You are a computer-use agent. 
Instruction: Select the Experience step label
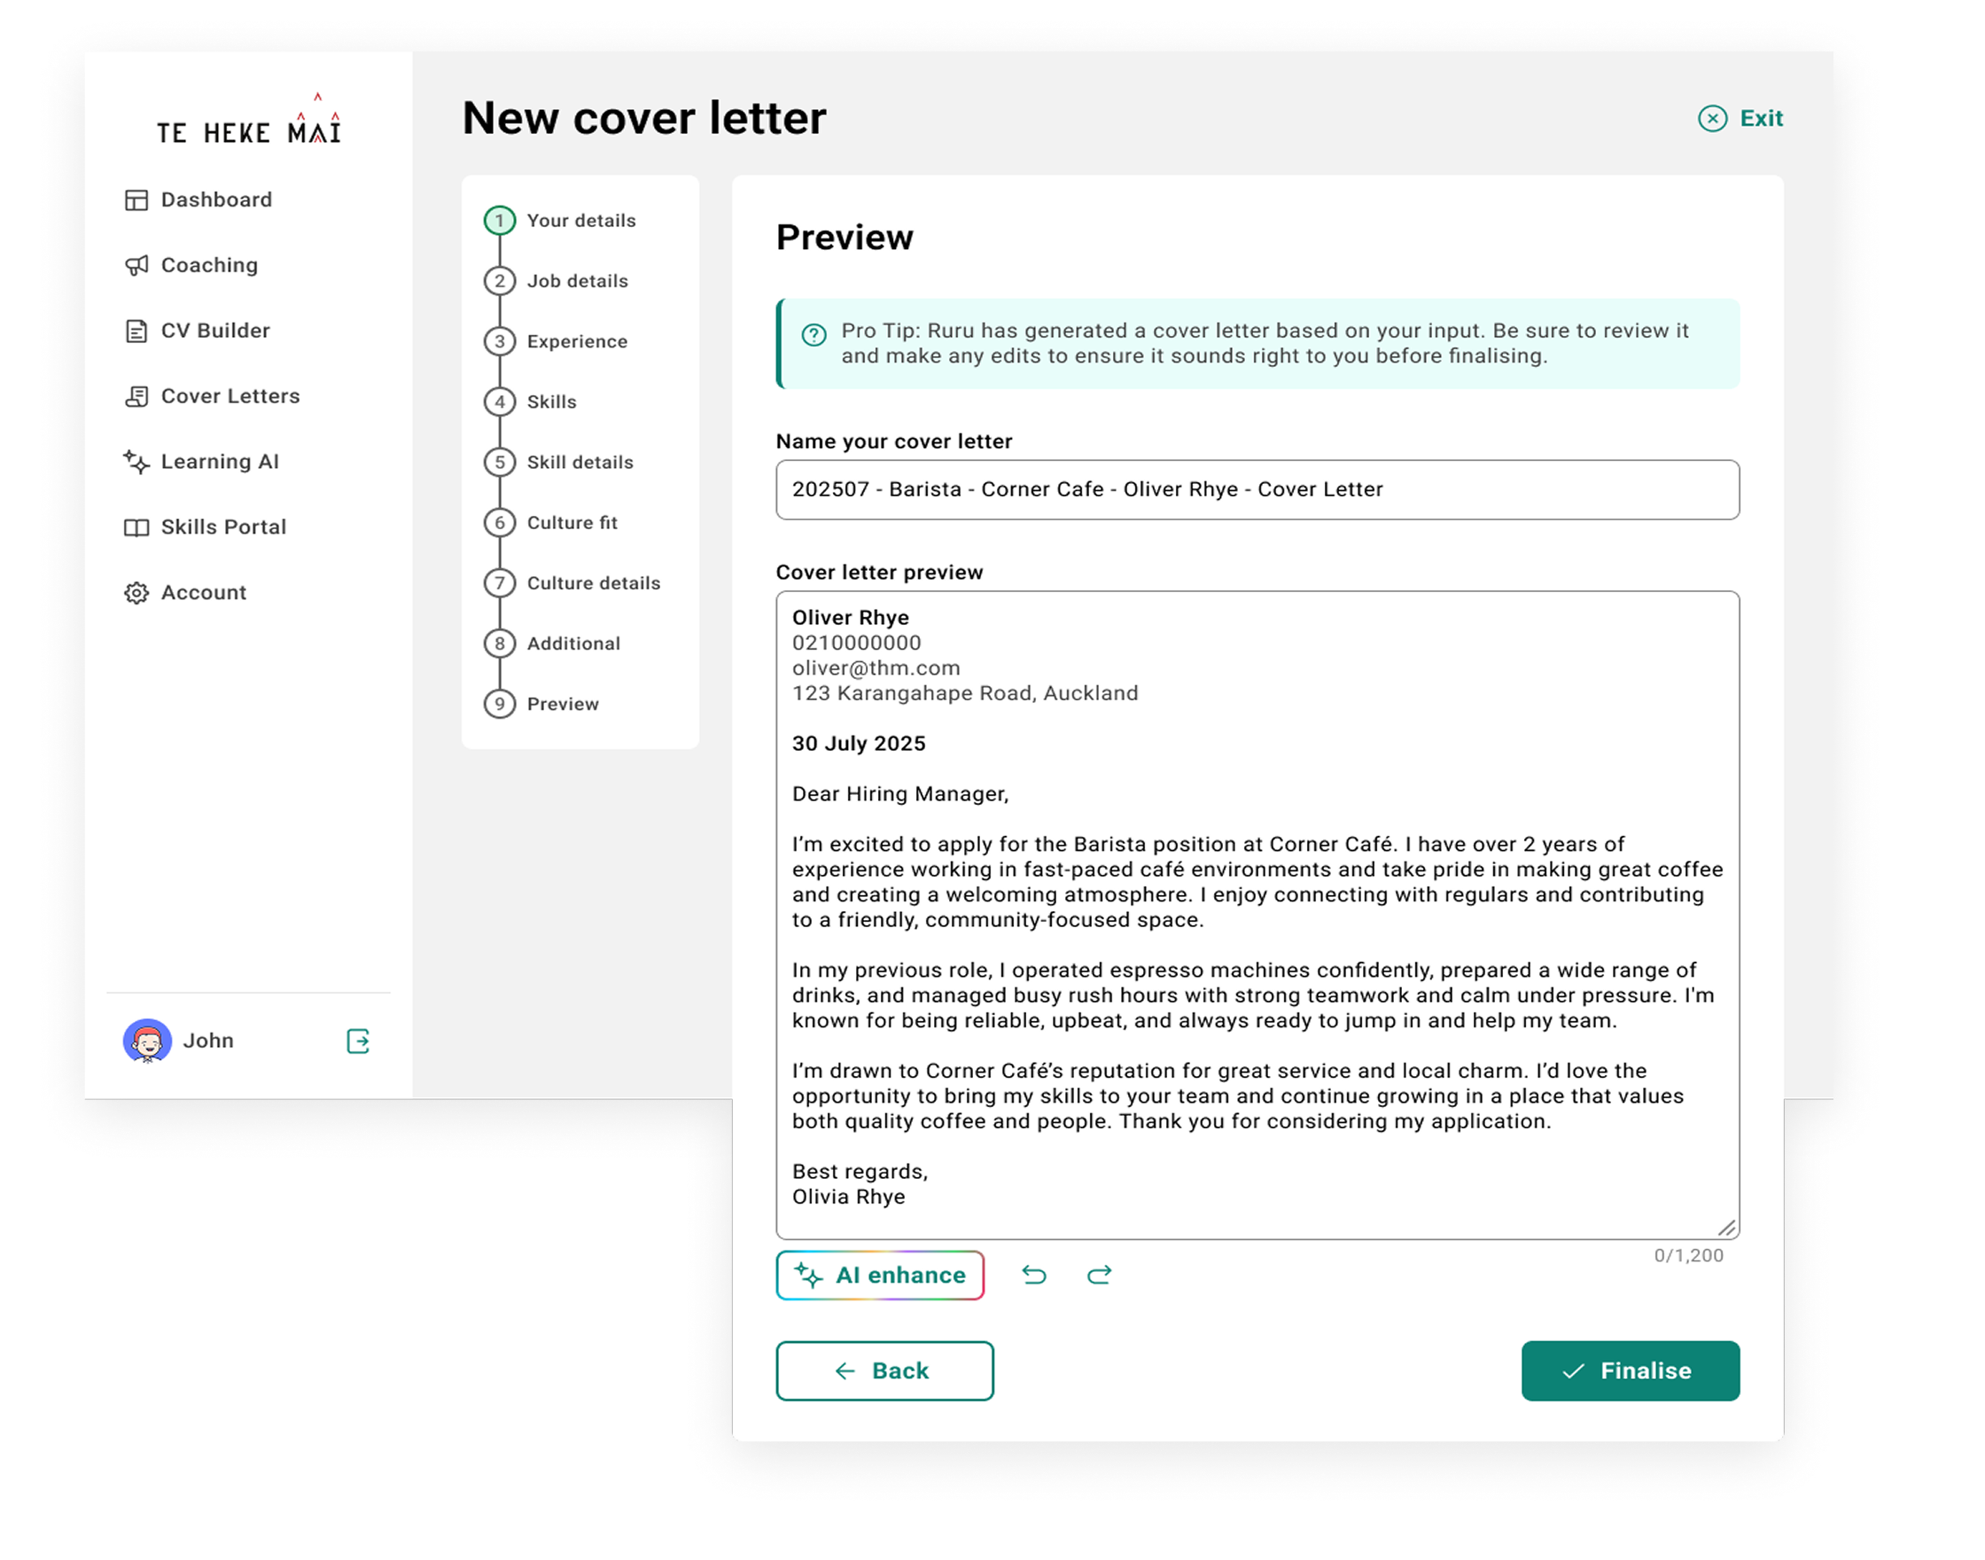(x=577, y=341)
